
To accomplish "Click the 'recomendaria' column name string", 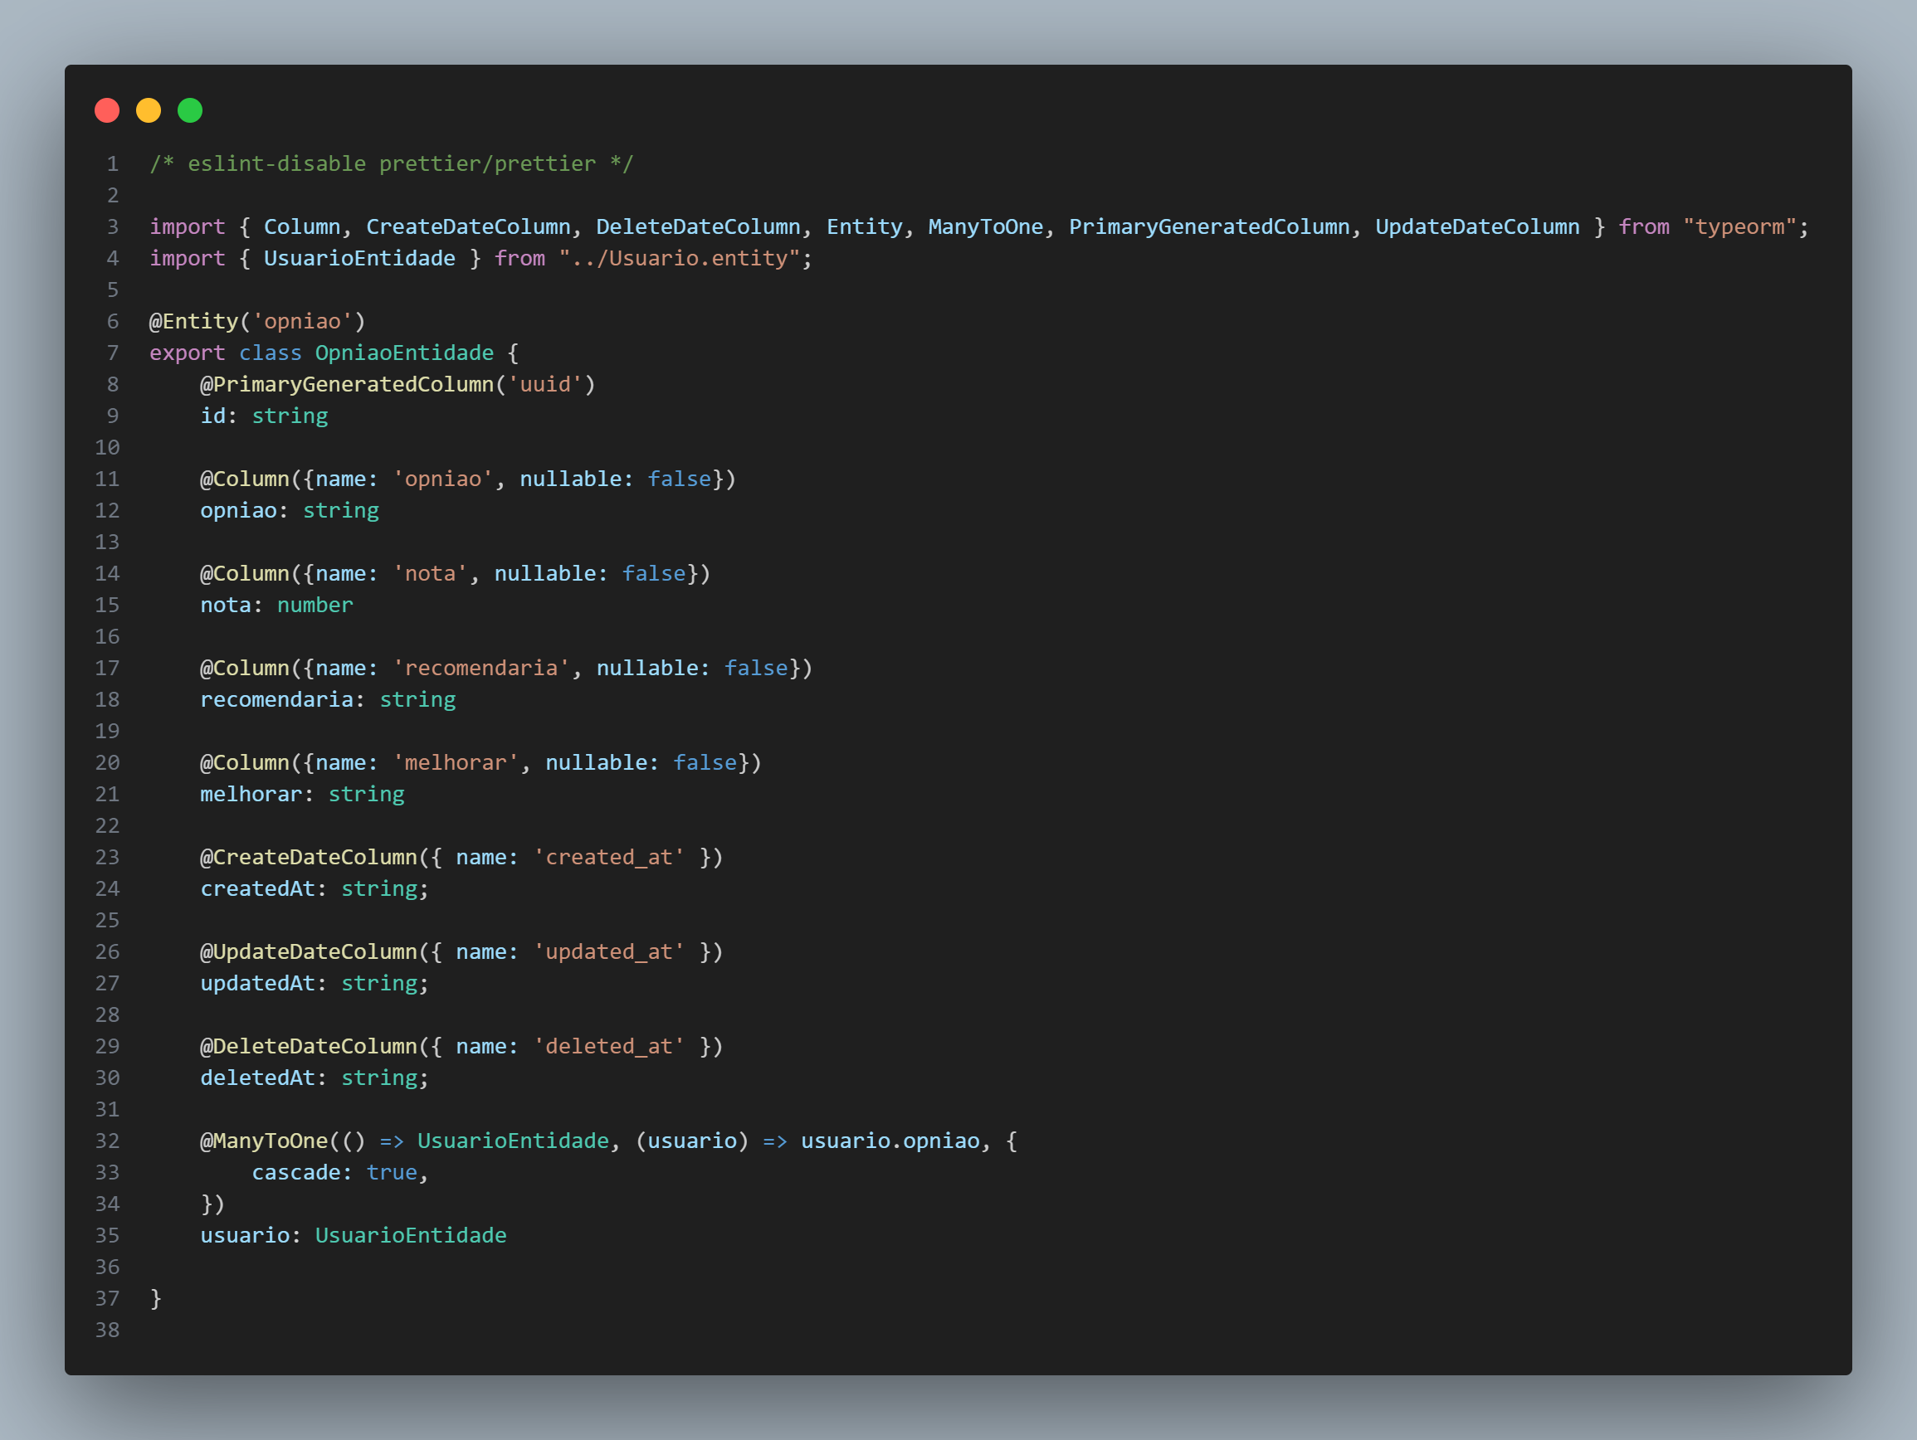I will click(x=481, y=668).
